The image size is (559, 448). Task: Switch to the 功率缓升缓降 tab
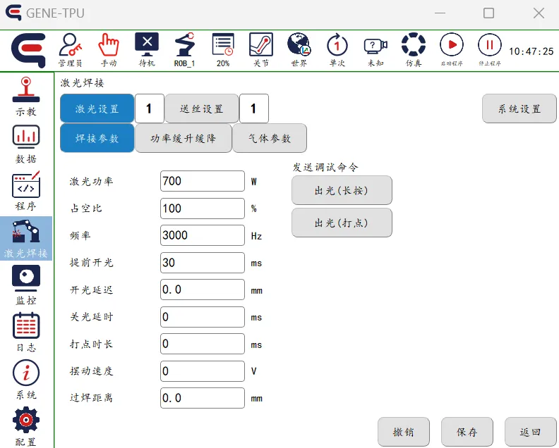[x=184, y=138]
